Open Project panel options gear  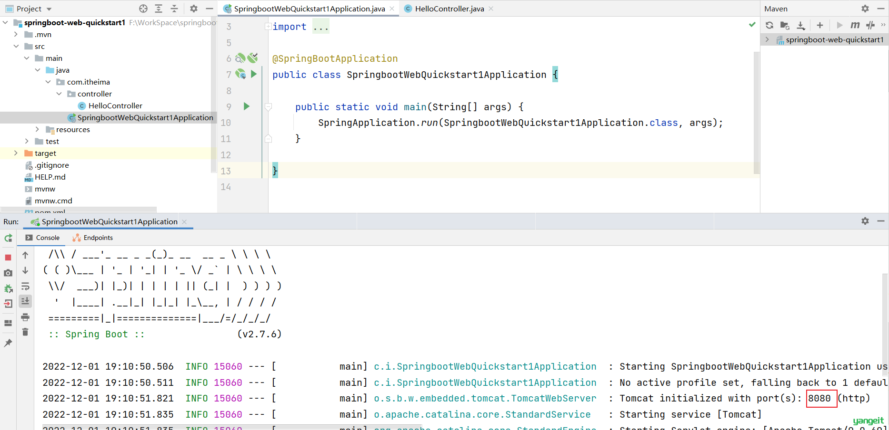click(193, 9)
